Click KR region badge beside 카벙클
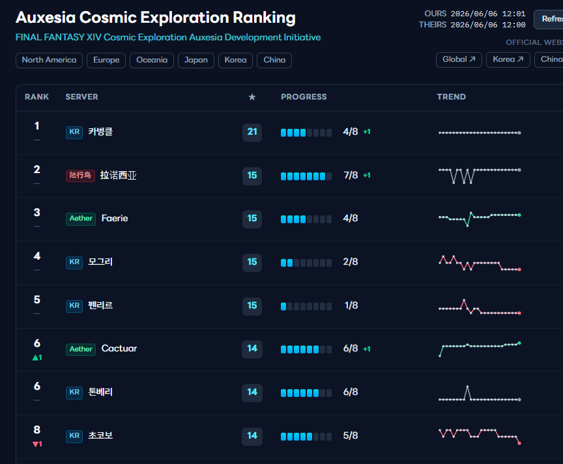The width and height of the screenshot is (563, 464). coord(74,132)
